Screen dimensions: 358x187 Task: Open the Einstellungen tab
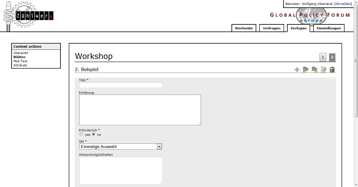329,28
